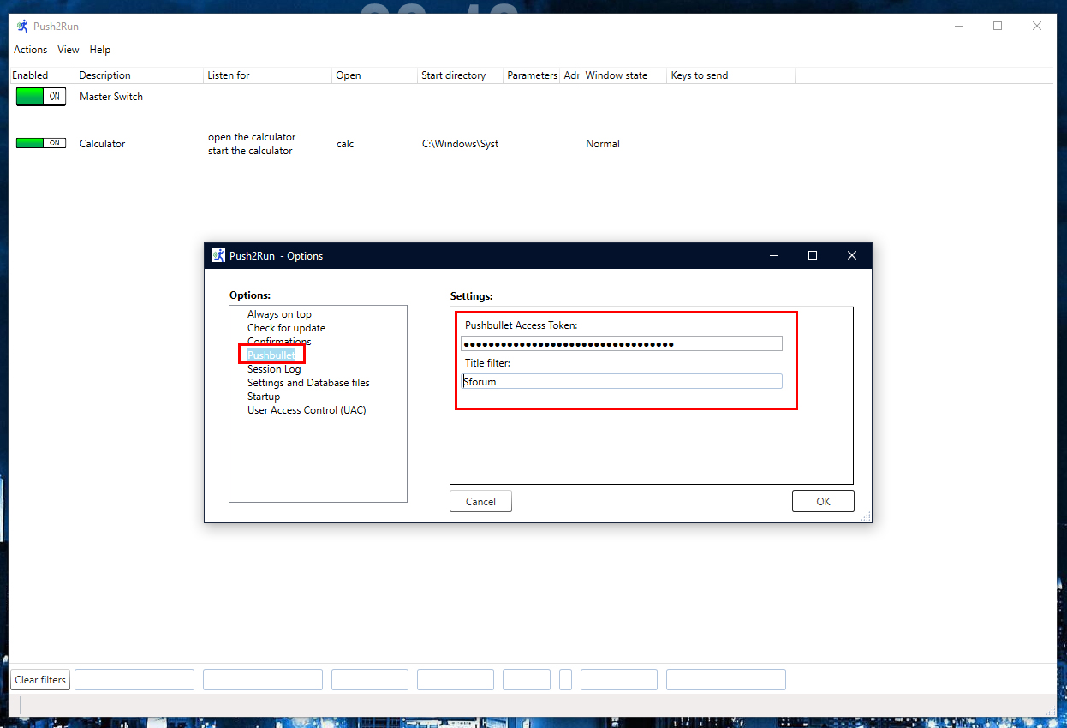The width and height of the screenshot is (1067, 728).
Task: Click the Parameters filter box
Action: [x=527, y=680]
